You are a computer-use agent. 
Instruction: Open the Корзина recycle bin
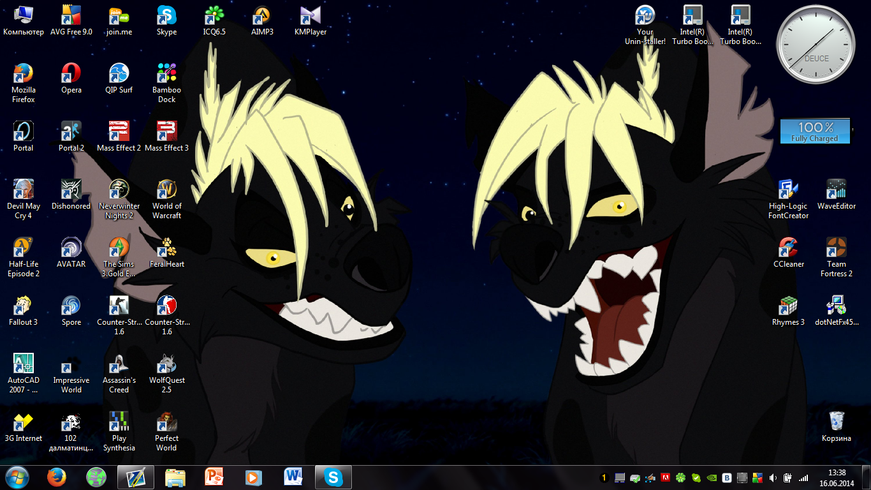(x=837, y=427)
